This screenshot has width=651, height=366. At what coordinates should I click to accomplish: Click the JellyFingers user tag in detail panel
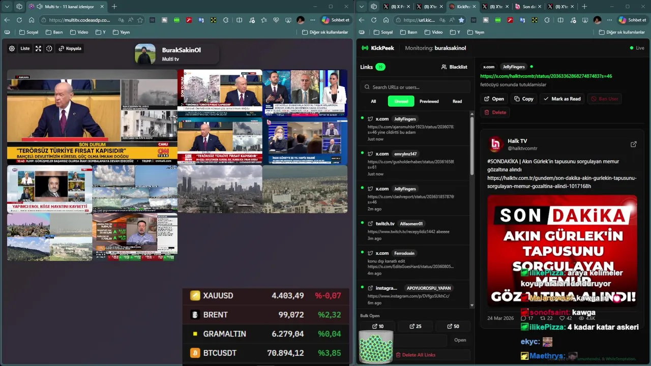click(x=514, y=67)
